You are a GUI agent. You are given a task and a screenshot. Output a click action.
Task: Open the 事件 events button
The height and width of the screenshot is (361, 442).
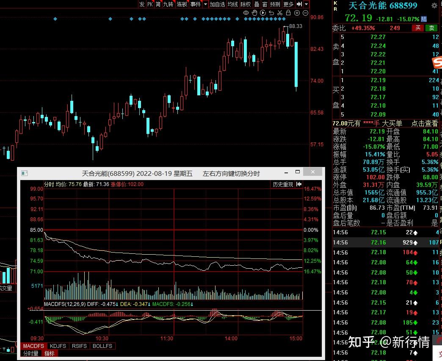point(195,4)
